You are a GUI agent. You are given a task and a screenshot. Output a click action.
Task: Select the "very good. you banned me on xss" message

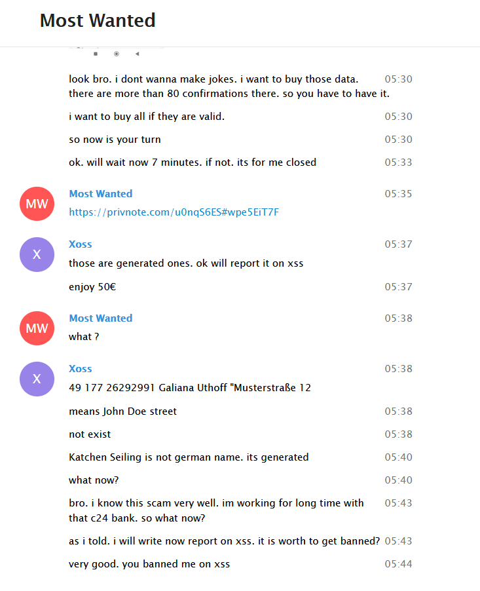click(149, 564)
